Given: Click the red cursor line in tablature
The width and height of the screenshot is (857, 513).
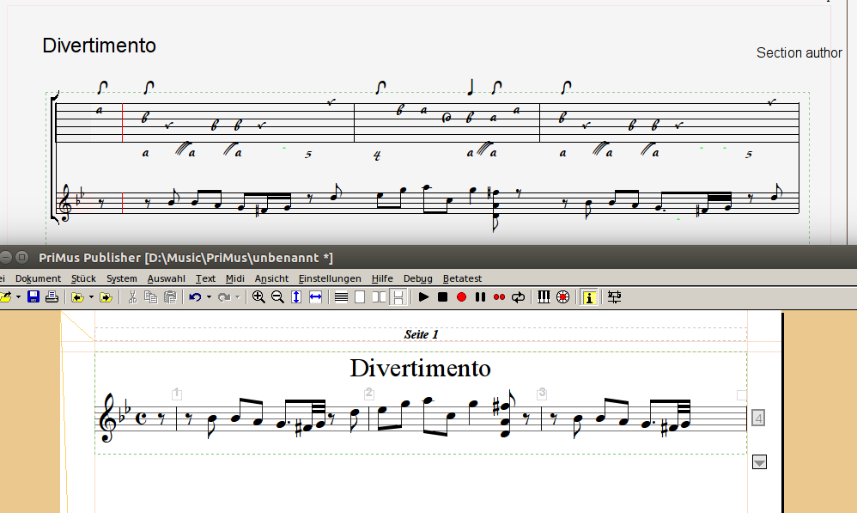Looking at the screenshot, I should 122,122.
